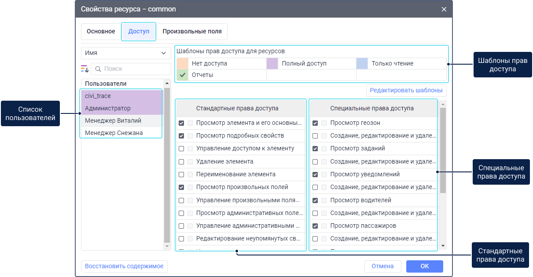Tick the Удаление элемента checkbox

[181, 162]
